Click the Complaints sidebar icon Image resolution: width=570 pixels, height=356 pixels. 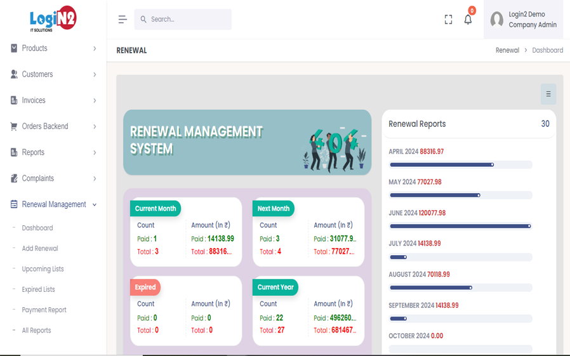click(x=14, y=178)
